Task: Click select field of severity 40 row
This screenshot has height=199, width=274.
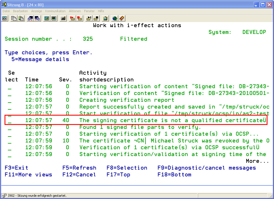Action: [10, 121]
